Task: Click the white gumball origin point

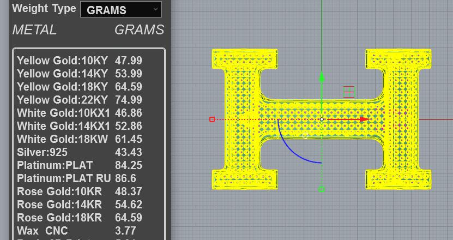Action: [x=322, y=119]
